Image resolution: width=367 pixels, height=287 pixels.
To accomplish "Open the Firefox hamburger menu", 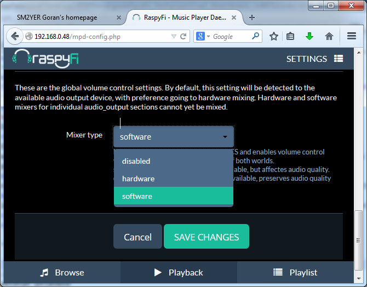I will pyautogui.click(x=352, y=37).
